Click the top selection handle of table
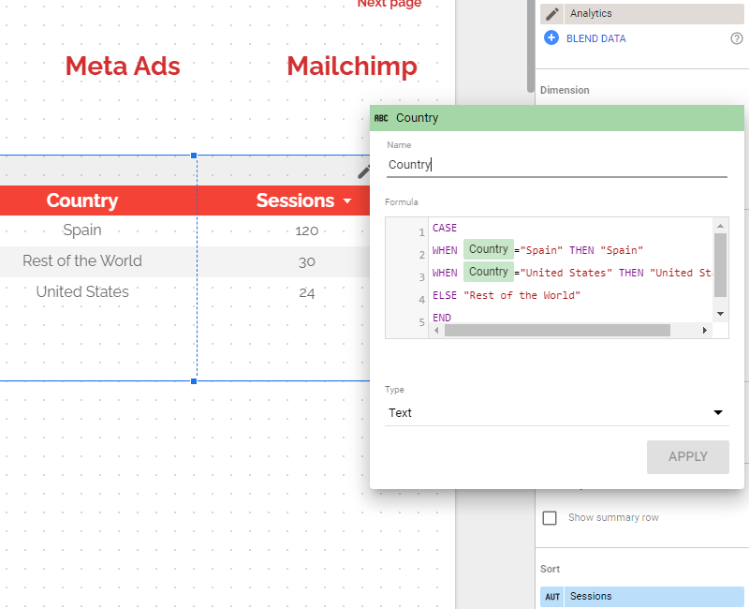The height and width of the screenshot is (609, 749). (194, 156)
